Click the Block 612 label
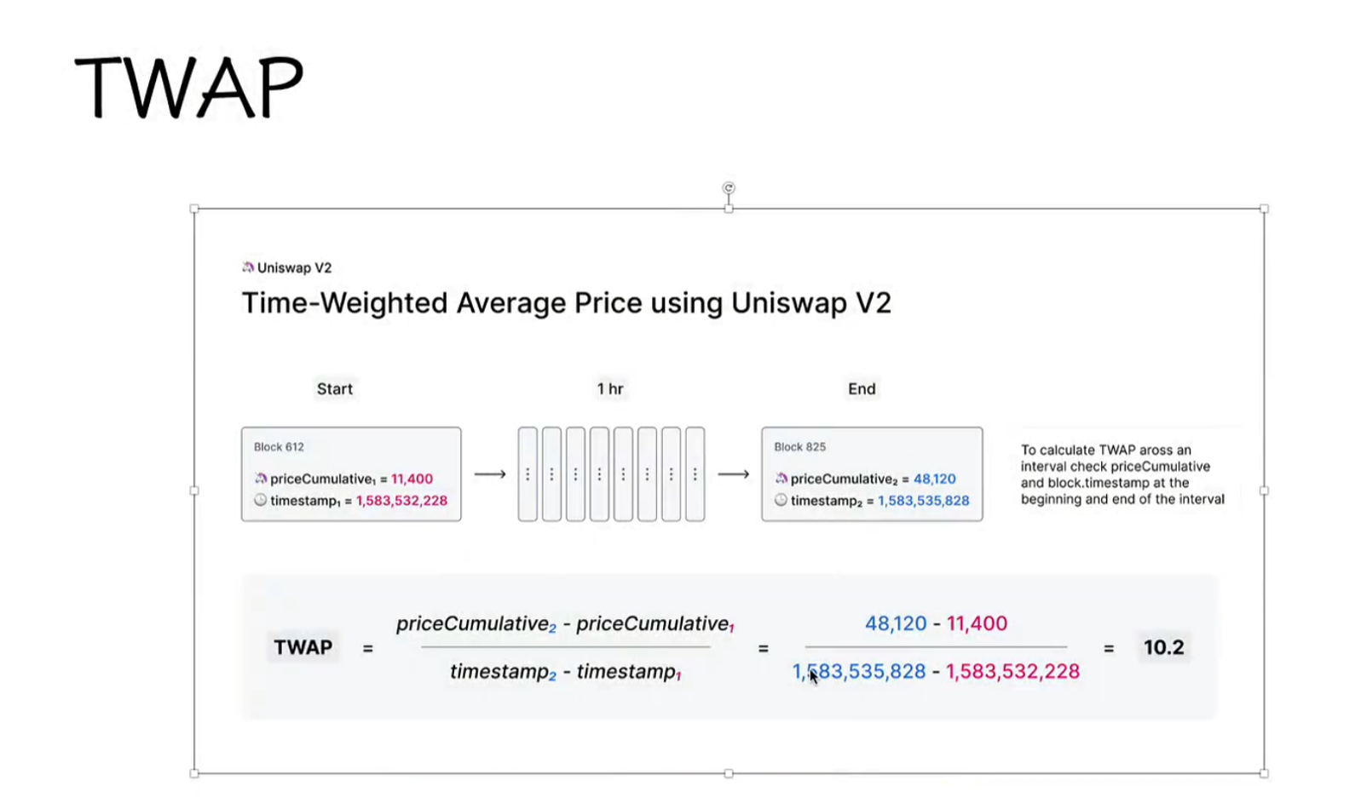This screenshot has height=809, width=1361. click(279, 447)
